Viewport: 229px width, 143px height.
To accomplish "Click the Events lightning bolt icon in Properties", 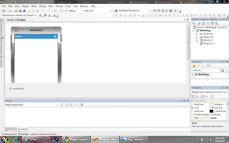I will click(207, 97).
